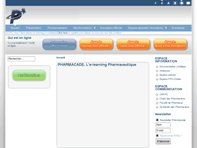Switch to the full page width icon
This screenshot has width=197, height=148.
(188, 3)
